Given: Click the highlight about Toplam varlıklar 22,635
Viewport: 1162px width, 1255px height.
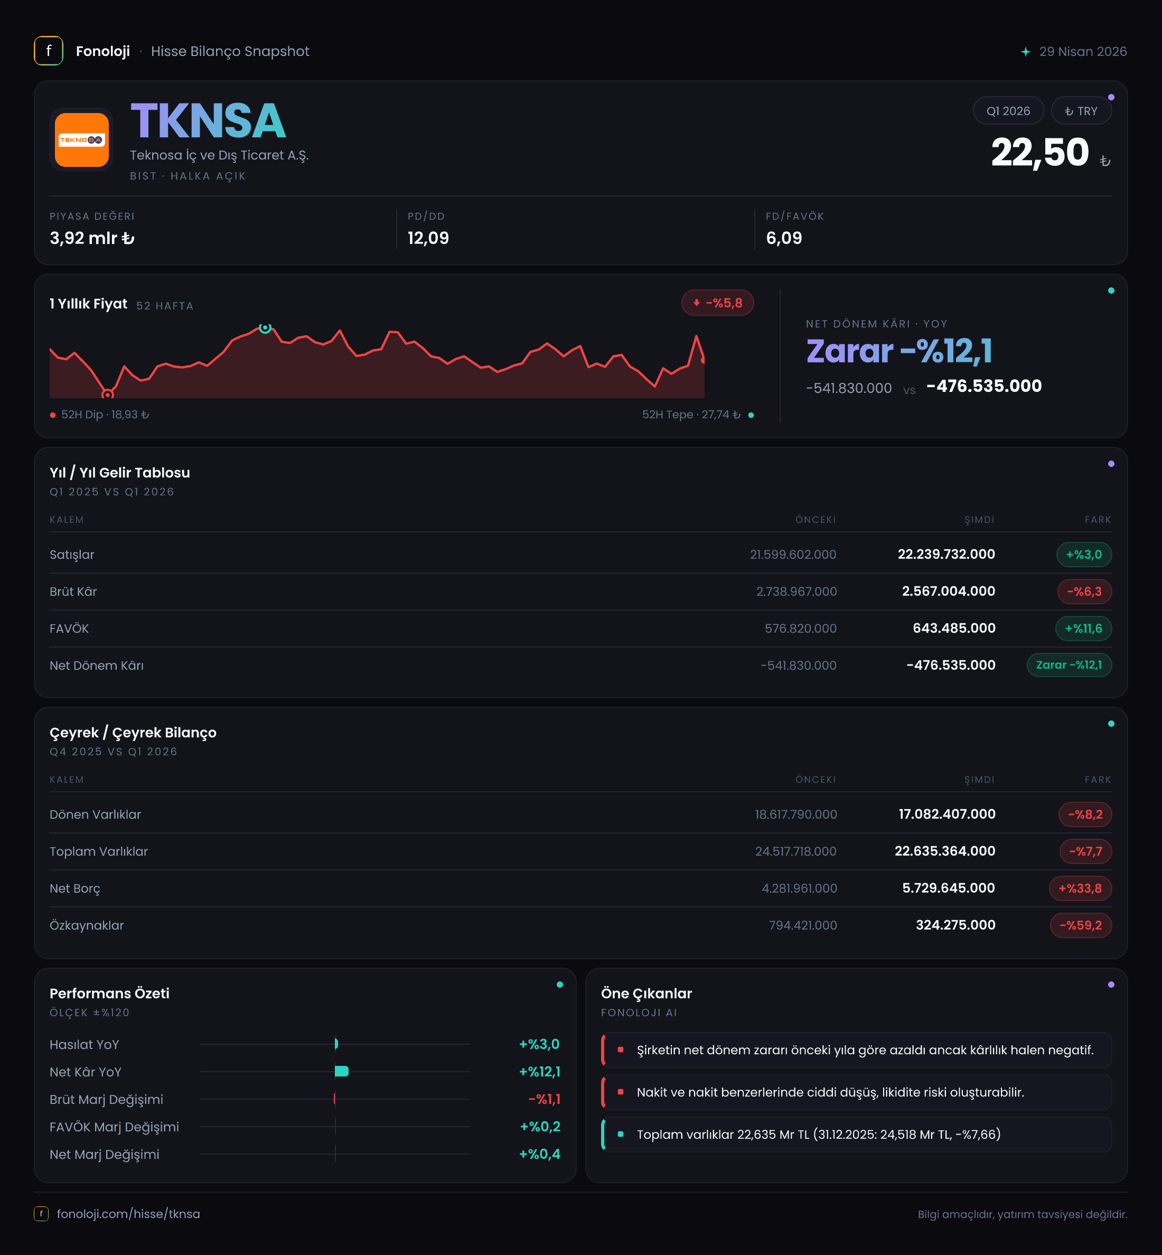Looking at the screenshot, I should point(856,1135).
